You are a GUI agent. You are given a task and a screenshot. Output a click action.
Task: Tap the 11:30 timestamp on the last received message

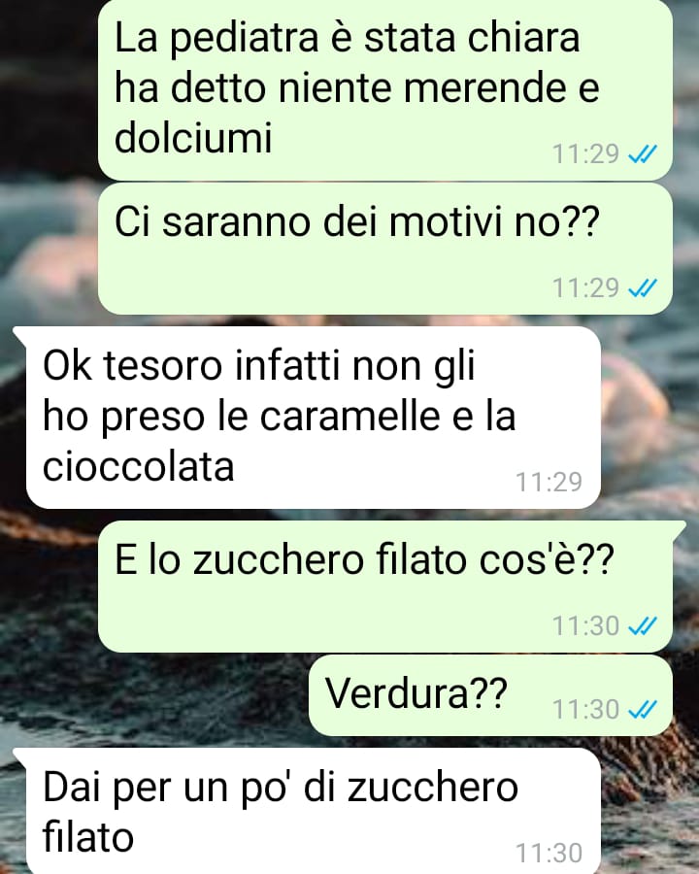[549, 853]
